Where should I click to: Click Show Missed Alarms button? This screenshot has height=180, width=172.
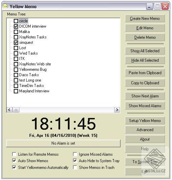point(145,106)
